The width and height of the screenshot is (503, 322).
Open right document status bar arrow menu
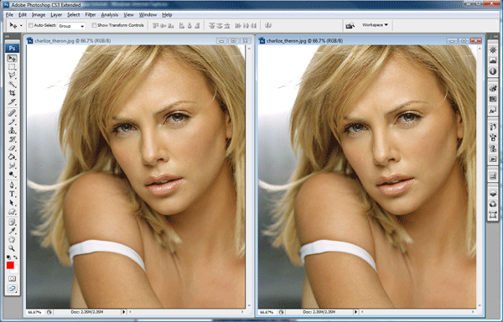355,312
